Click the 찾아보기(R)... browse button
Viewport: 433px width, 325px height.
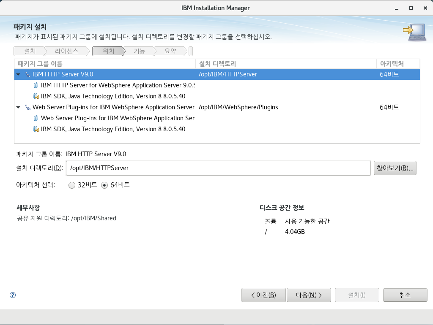pyautogui.click(x=395, y=168)
